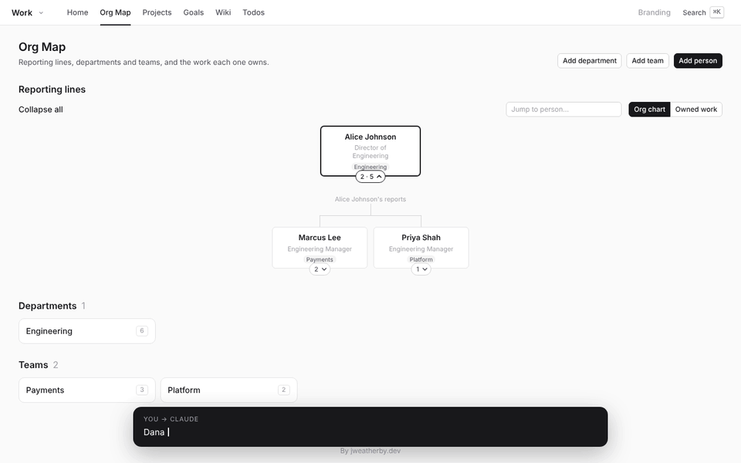Image resolution: width=741 pixels, height=463 pixels.
Task: Collapse Alice Johnson's reports chevron
Action: point(370,177)
